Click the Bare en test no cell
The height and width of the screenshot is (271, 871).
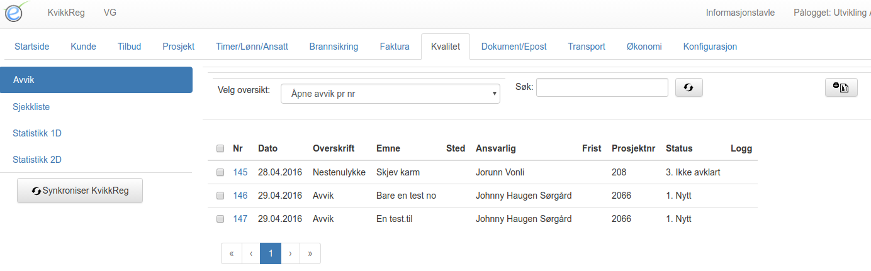click(x=406, y=196)
